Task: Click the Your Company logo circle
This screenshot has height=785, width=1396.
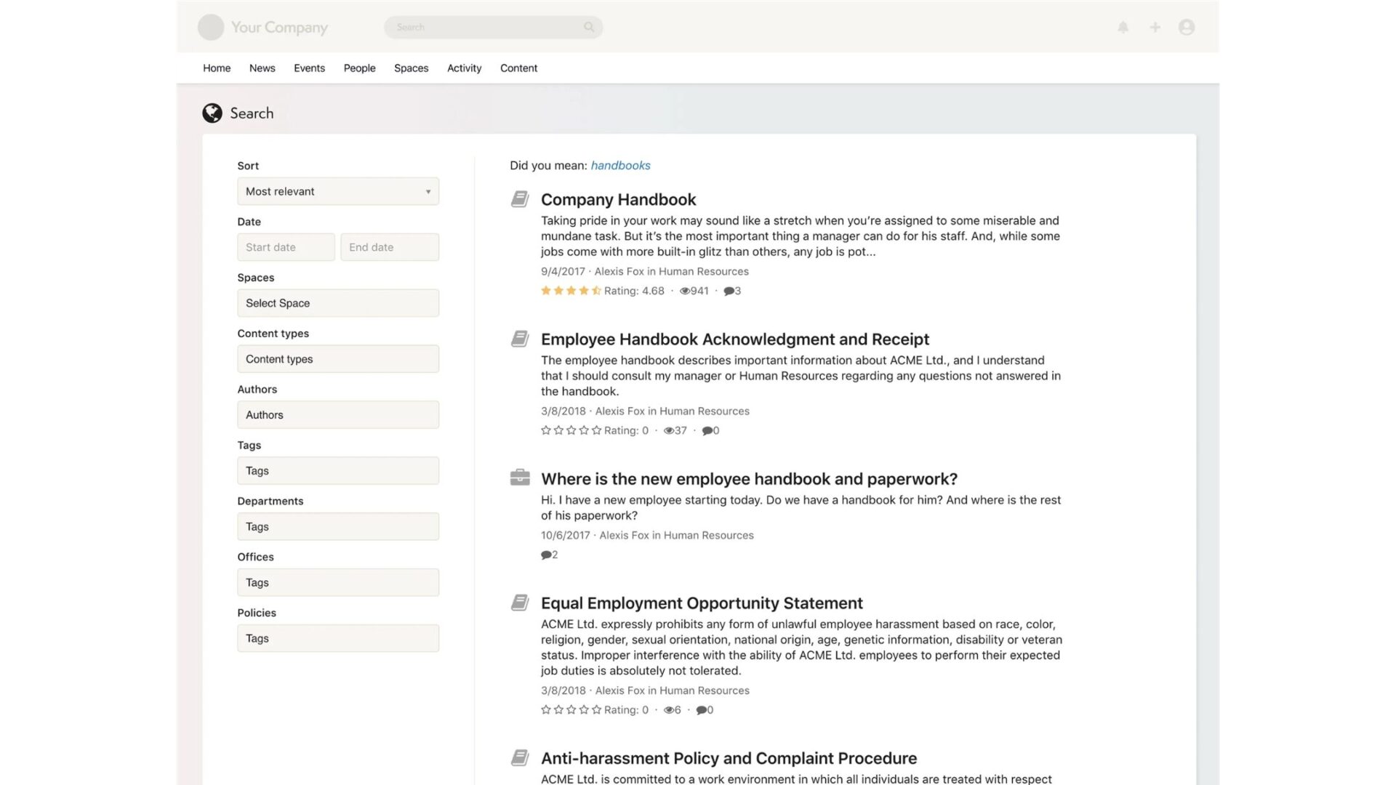Action: click(x=211, y=28)
